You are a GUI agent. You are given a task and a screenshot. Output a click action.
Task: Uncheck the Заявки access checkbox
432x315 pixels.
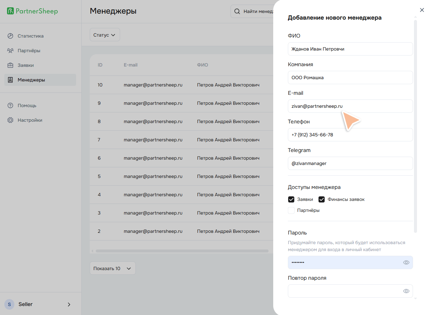(x=291, y=199)
